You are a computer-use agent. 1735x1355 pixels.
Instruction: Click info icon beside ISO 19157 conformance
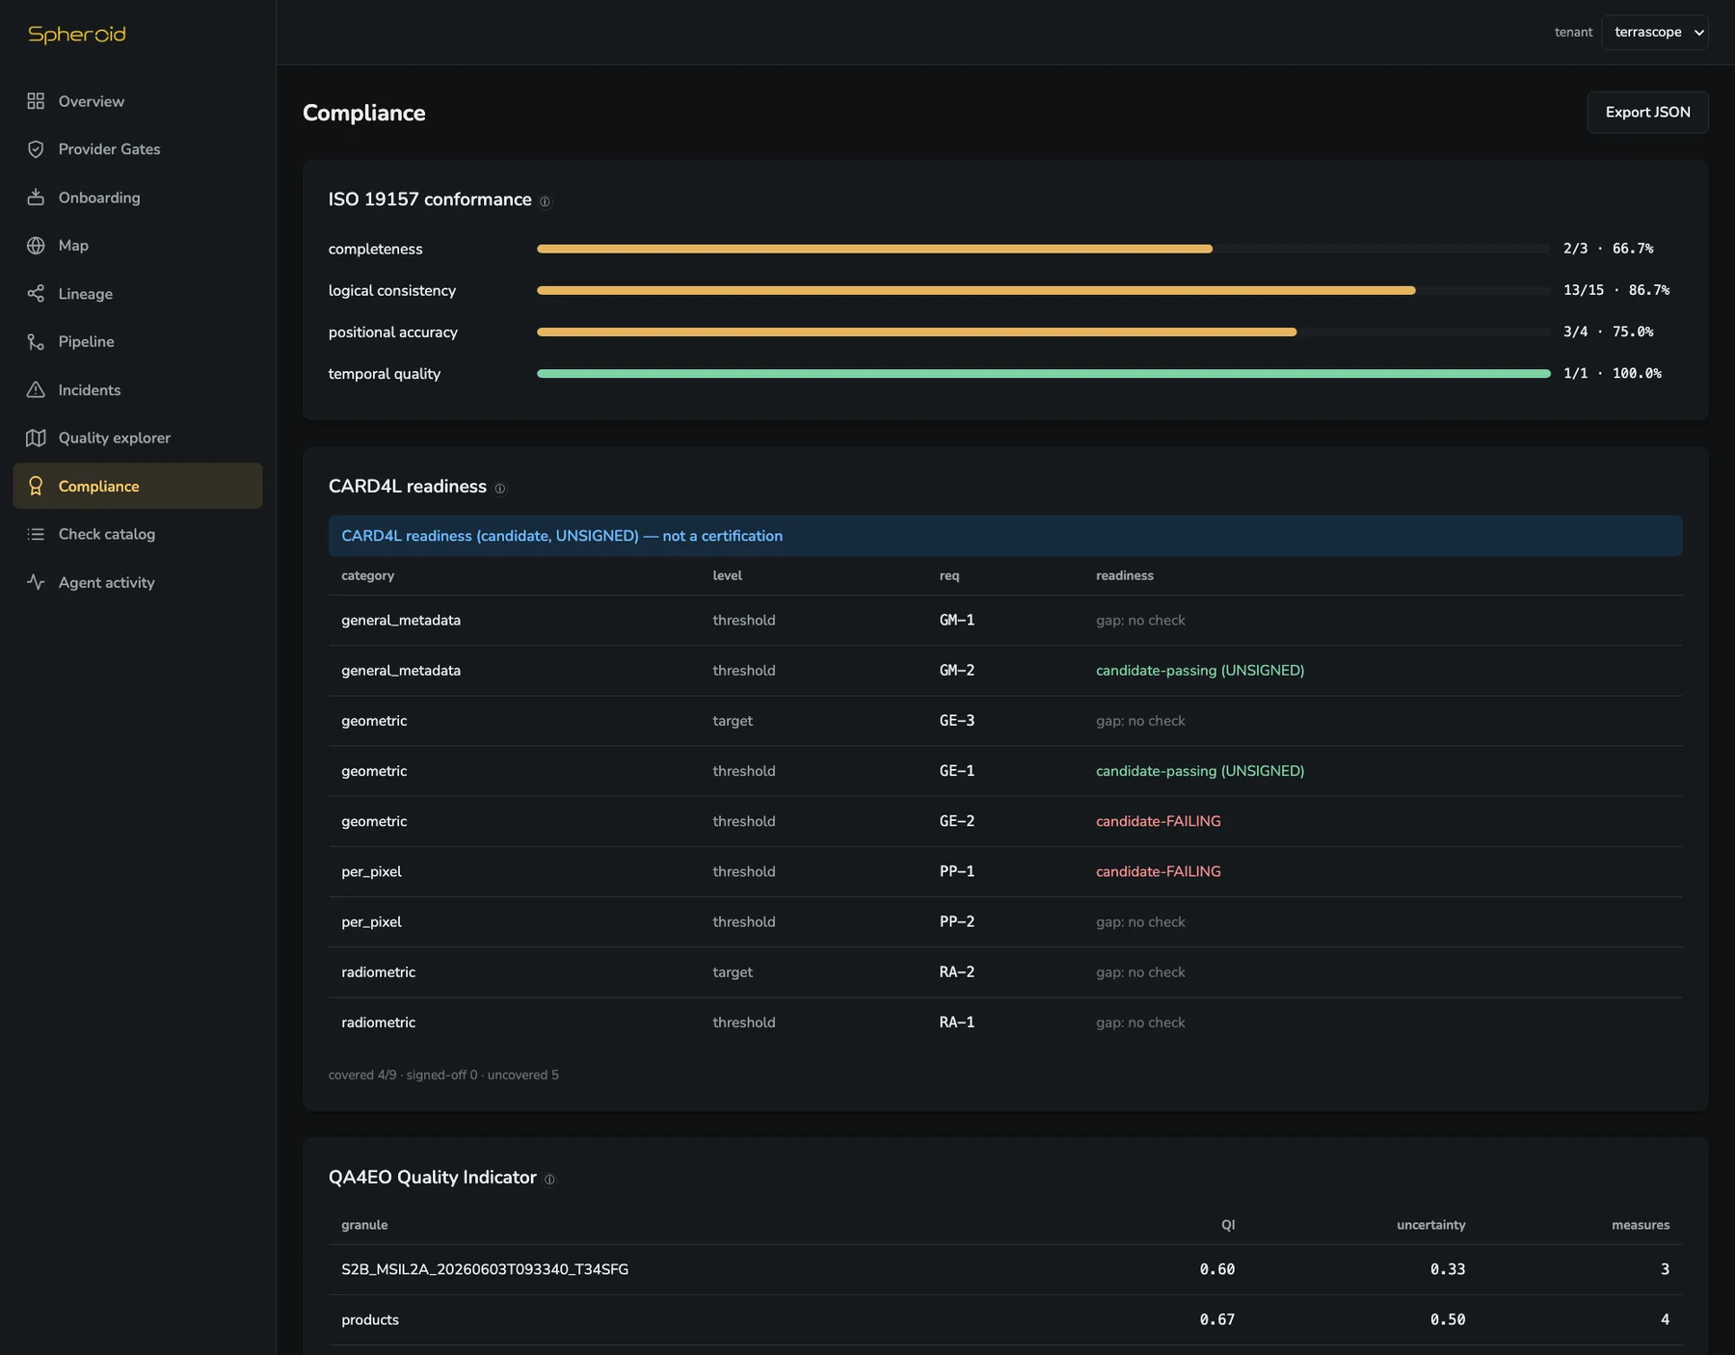click(x=545, y=201)
